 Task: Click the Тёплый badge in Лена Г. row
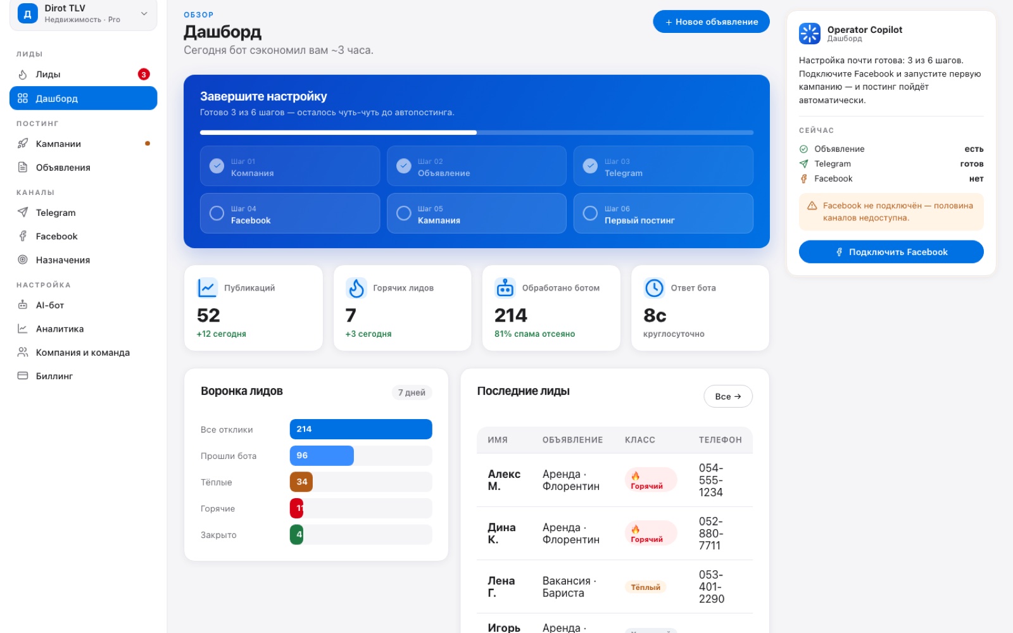point(645,587)
